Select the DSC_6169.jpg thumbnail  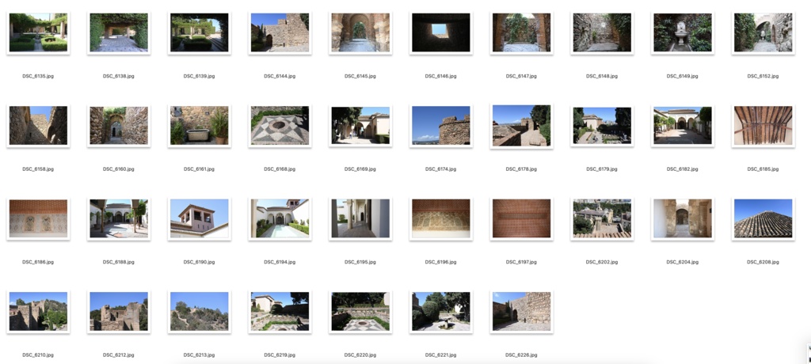[x=360, y=126]
